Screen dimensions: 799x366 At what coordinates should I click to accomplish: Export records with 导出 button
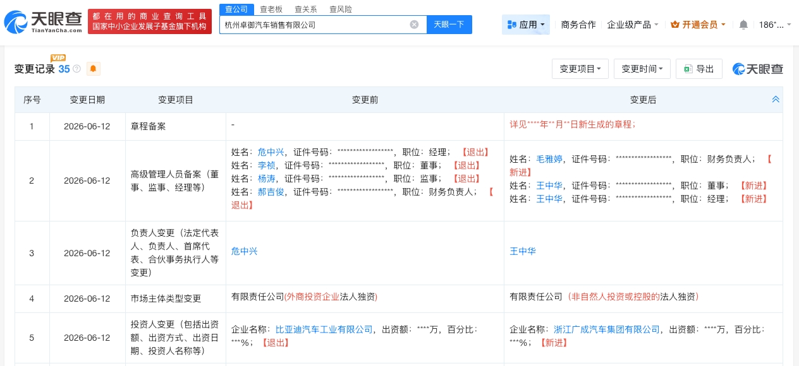699,69
